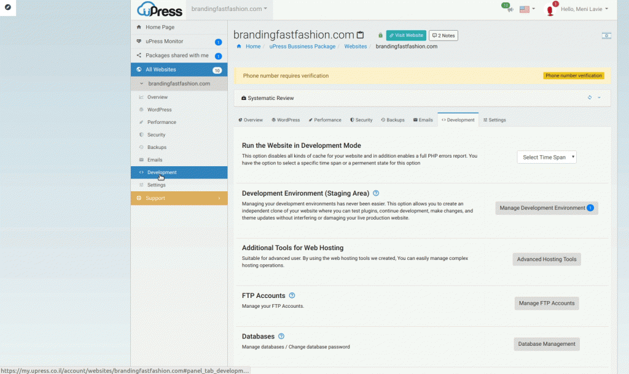629x374 pixels.
Task: Copy the domain using the clipboard icon
Action: [x=359, y=34]
